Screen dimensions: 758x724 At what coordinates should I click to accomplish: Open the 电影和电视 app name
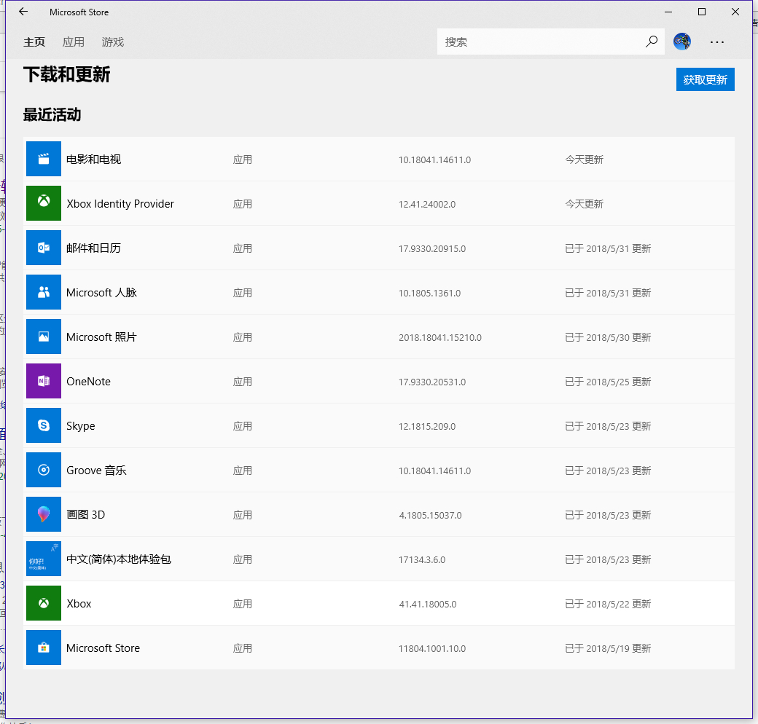tap(93, 160)
